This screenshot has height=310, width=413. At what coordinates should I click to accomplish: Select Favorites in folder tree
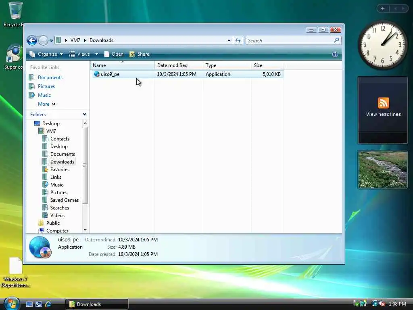tap(60, 169)
